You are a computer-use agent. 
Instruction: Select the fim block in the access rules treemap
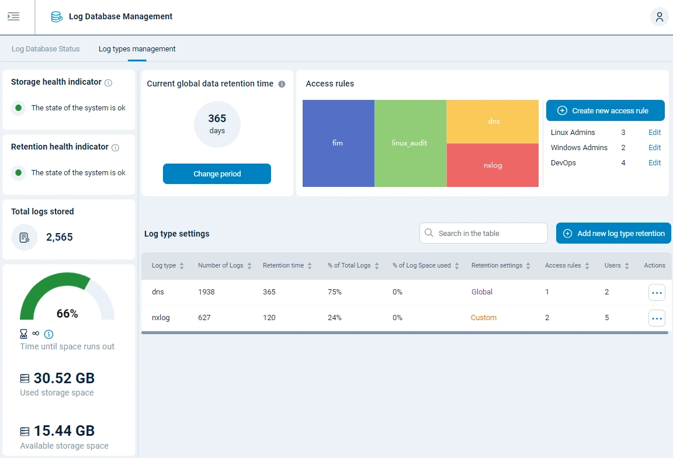pyautogui.click(x=338, y=143)
